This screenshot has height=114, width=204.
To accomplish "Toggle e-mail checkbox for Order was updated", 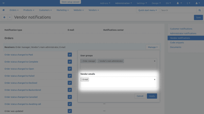I will [x=70, y=111].
